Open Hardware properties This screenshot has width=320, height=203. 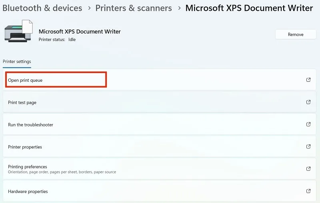(159, 191)
